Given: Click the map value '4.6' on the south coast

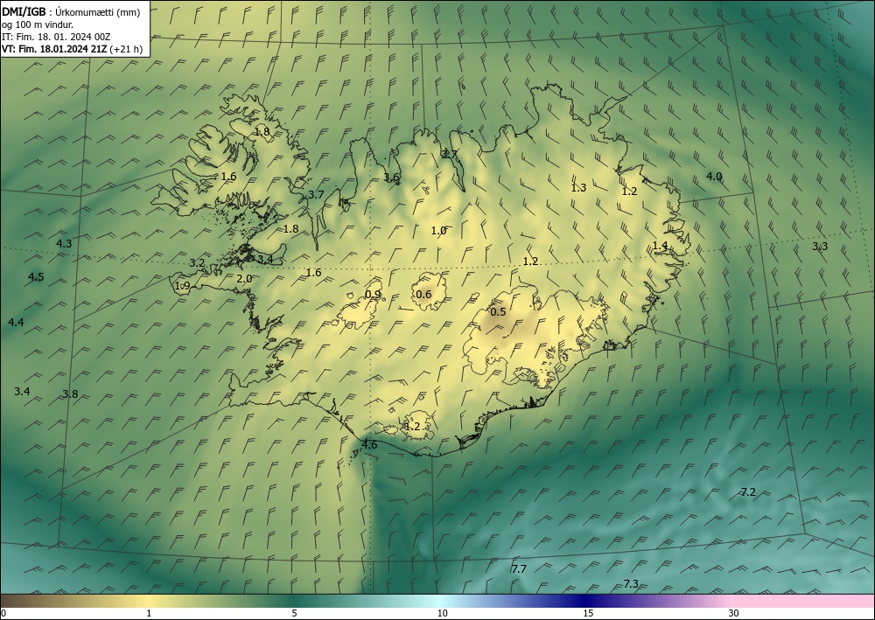Looking at the screenshot, I should coord(369,445).
